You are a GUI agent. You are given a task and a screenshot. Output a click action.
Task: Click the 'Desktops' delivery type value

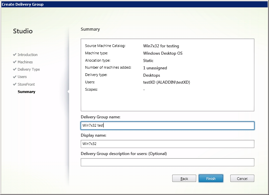tap(152, 75)
